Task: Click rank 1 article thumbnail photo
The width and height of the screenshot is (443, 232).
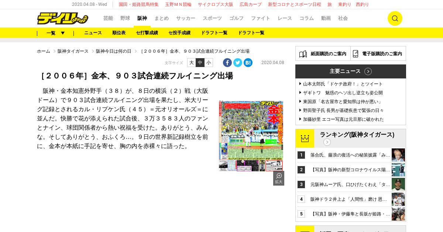Action: [398, 155]
